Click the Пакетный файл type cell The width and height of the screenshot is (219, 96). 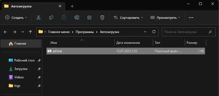point(168,51)
